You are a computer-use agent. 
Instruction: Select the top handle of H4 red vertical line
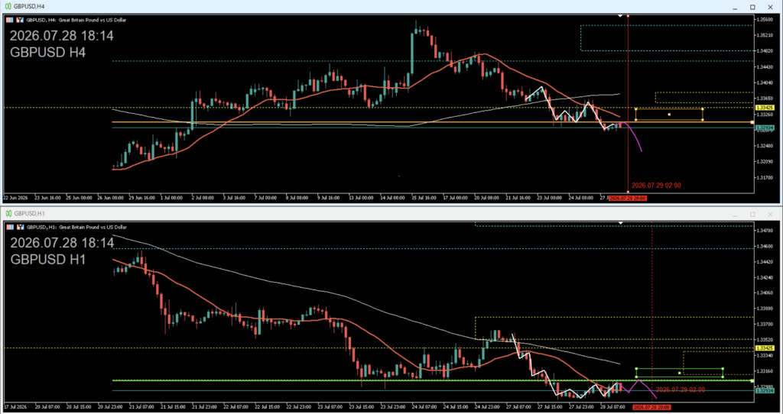[628, 16]
